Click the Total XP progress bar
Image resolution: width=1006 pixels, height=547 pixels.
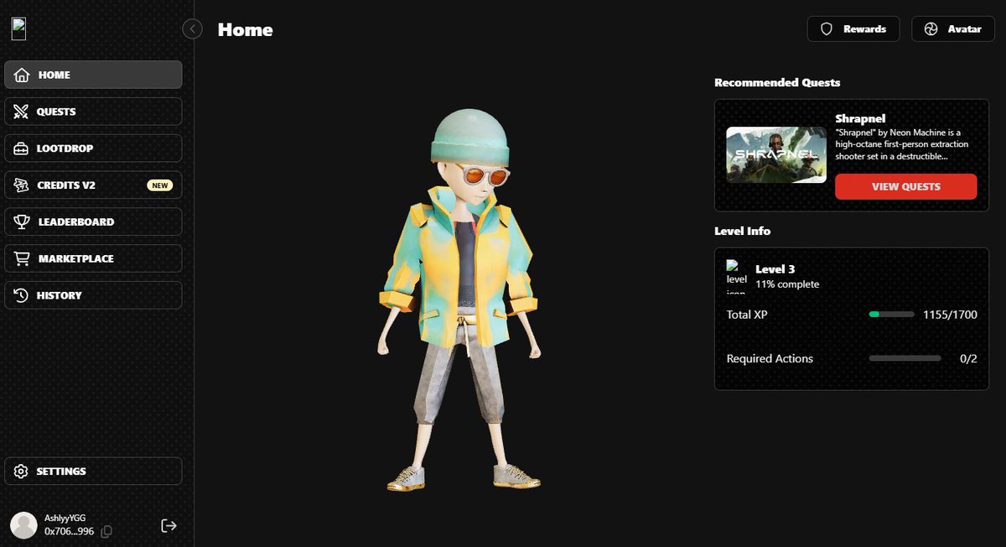pyautogui.click(x=891, y=315)
